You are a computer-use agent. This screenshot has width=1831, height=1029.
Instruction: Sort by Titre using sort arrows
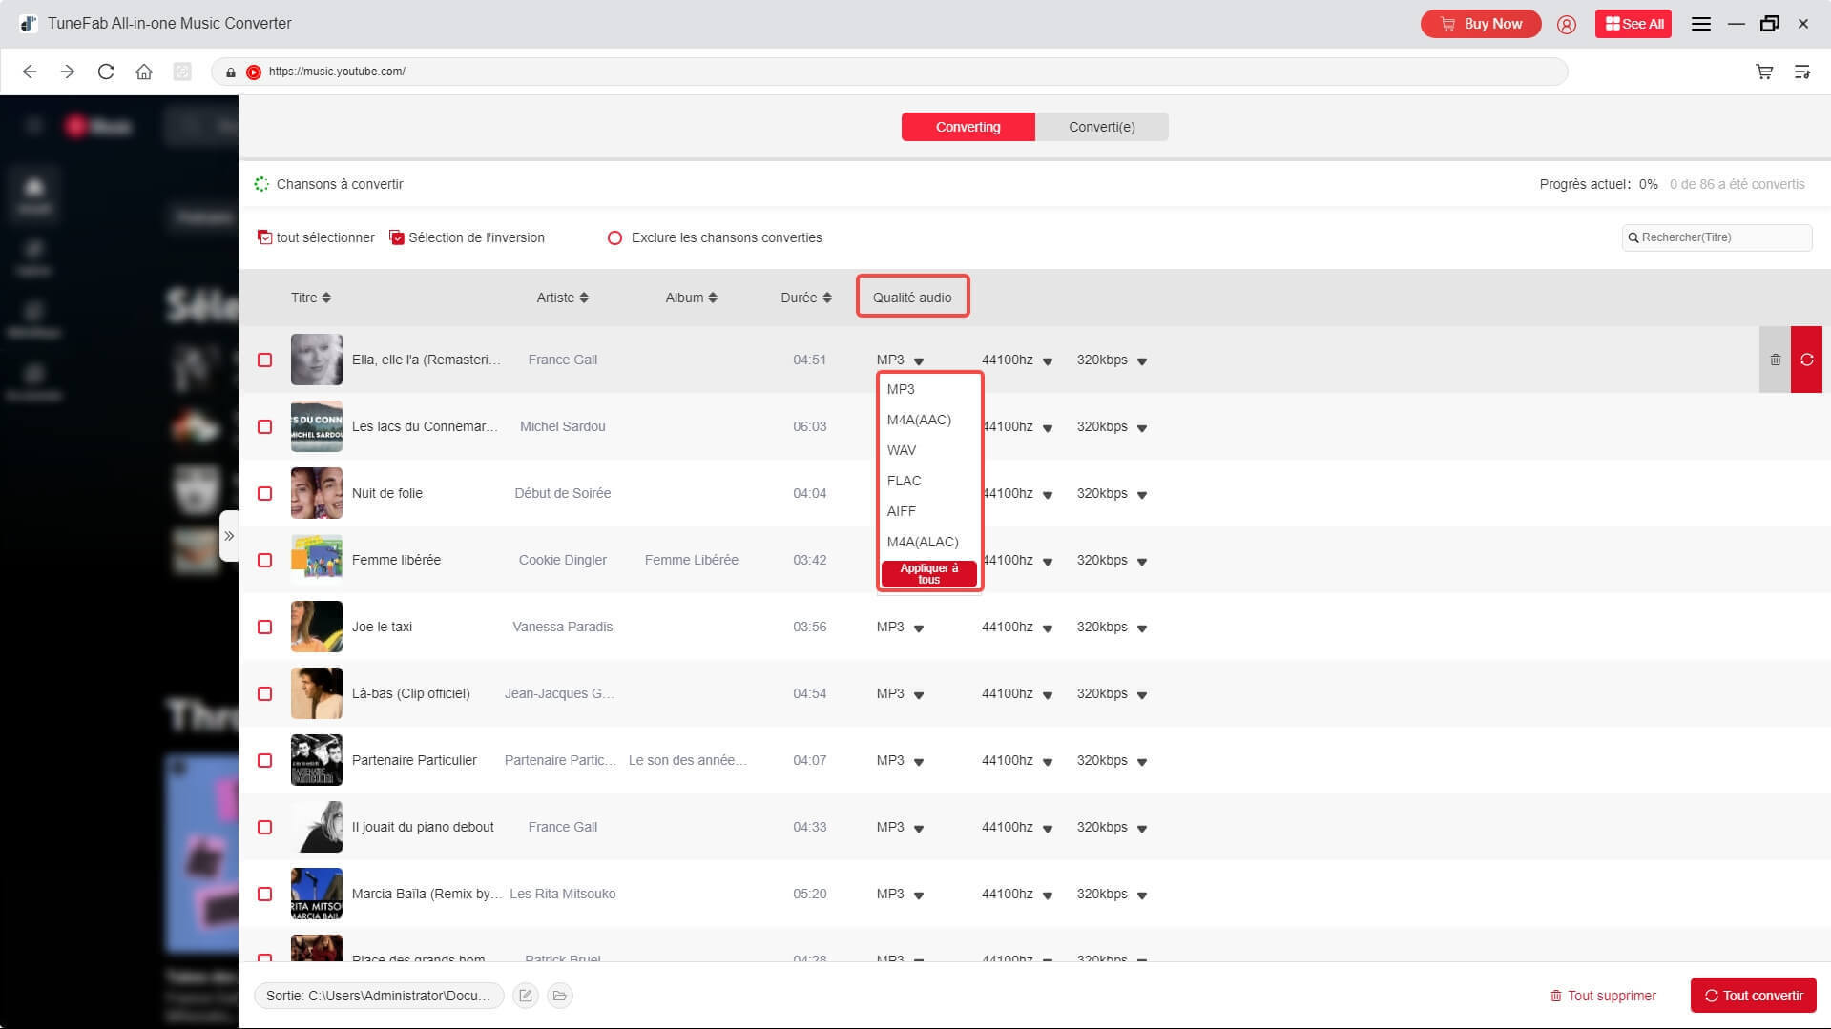tap(326, 298)
